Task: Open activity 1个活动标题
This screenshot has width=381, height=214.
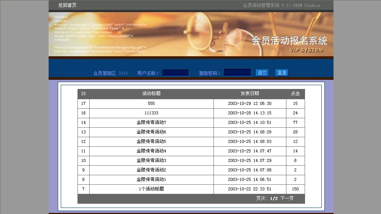Action: tap(152, 189)
